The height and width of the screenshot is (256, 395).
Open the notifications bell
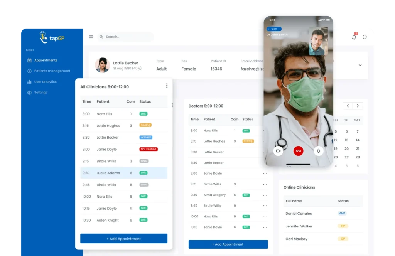point(354,37)
